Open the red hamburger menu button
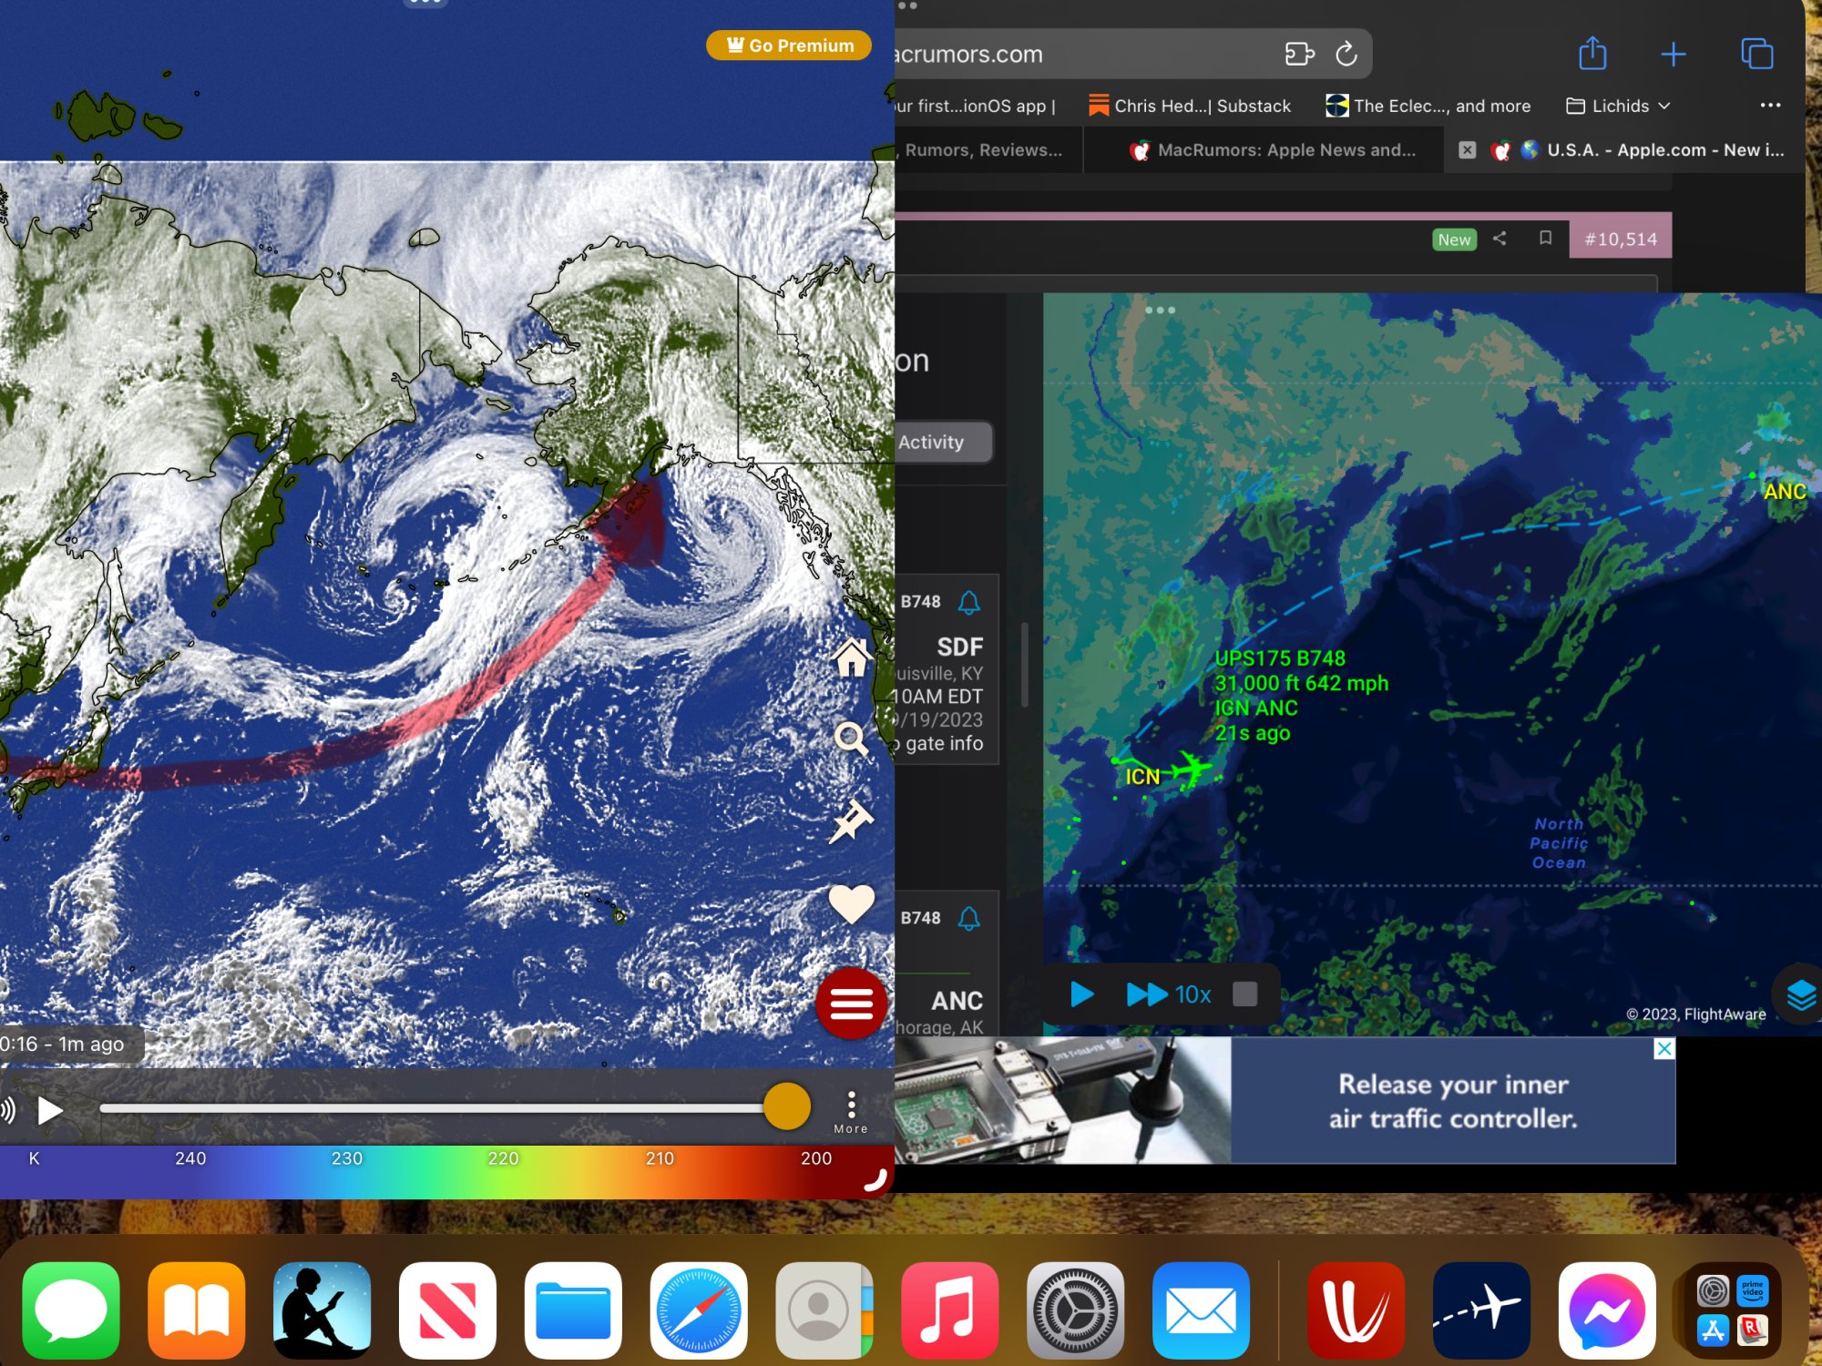Image resolution: width=1822 pixels, height=1366 pixels. click(852, 1004)
